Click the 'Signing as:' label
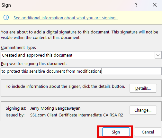Image resolution: width=162 pixels, height=138 pixels. tap(16, 108)
